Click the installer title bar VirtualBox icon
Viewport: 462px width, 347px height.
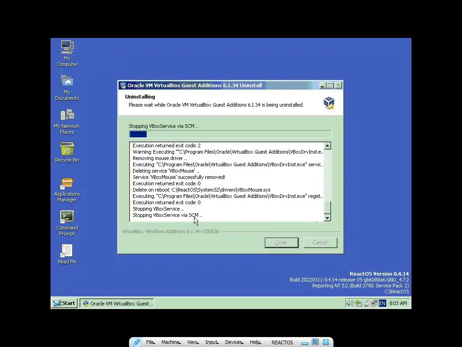click(x=123, y=85)
